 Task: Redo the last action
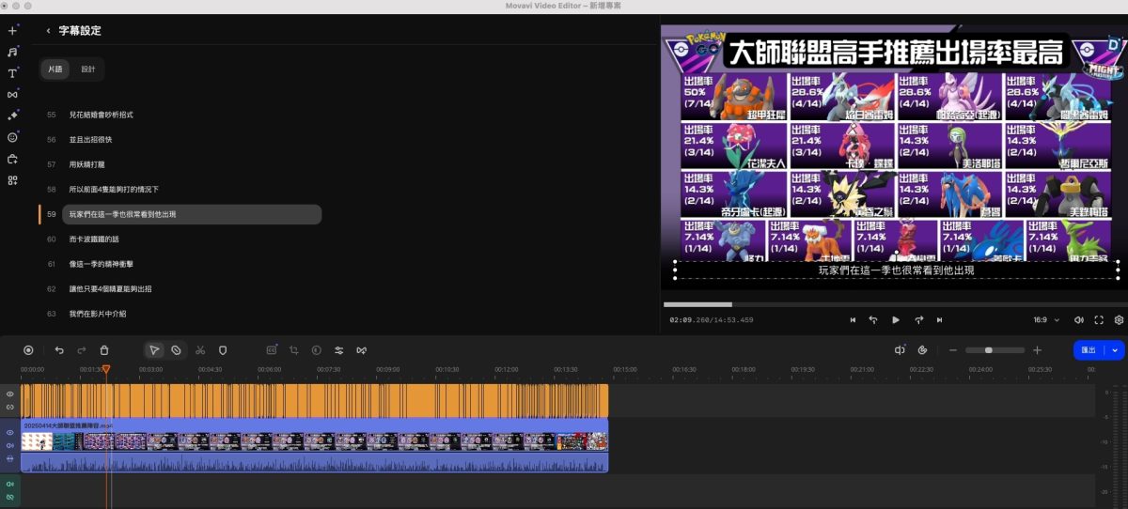pyautogui.click(x=82, y=350)
